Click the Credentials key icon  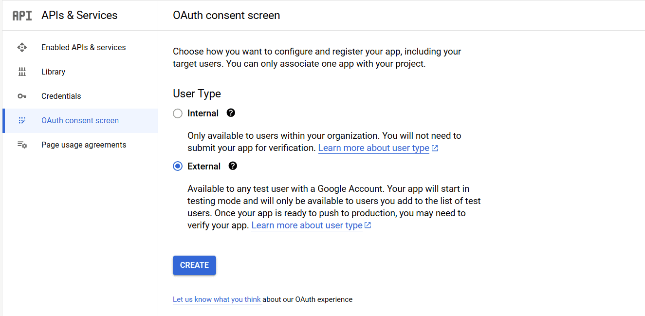22,96
